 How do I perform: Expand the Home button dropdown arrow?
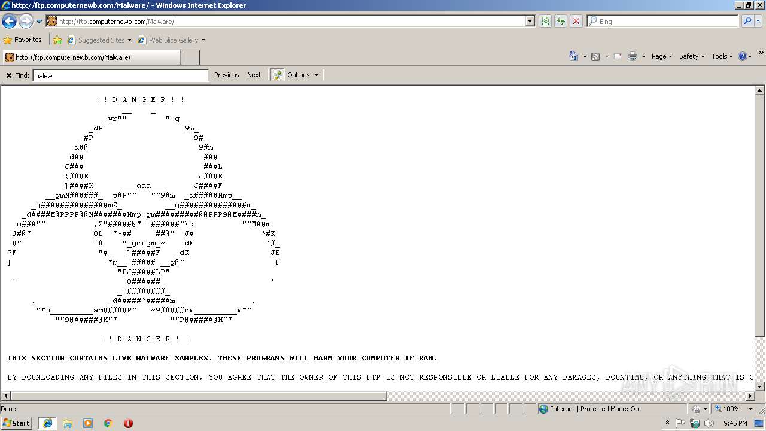click(585, 57)
